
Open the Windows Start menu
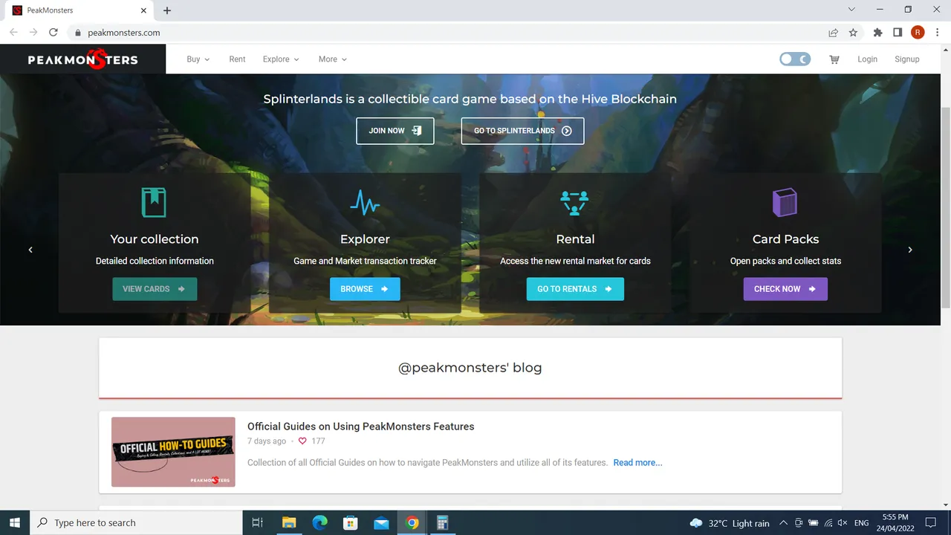[x=15, y=522]
